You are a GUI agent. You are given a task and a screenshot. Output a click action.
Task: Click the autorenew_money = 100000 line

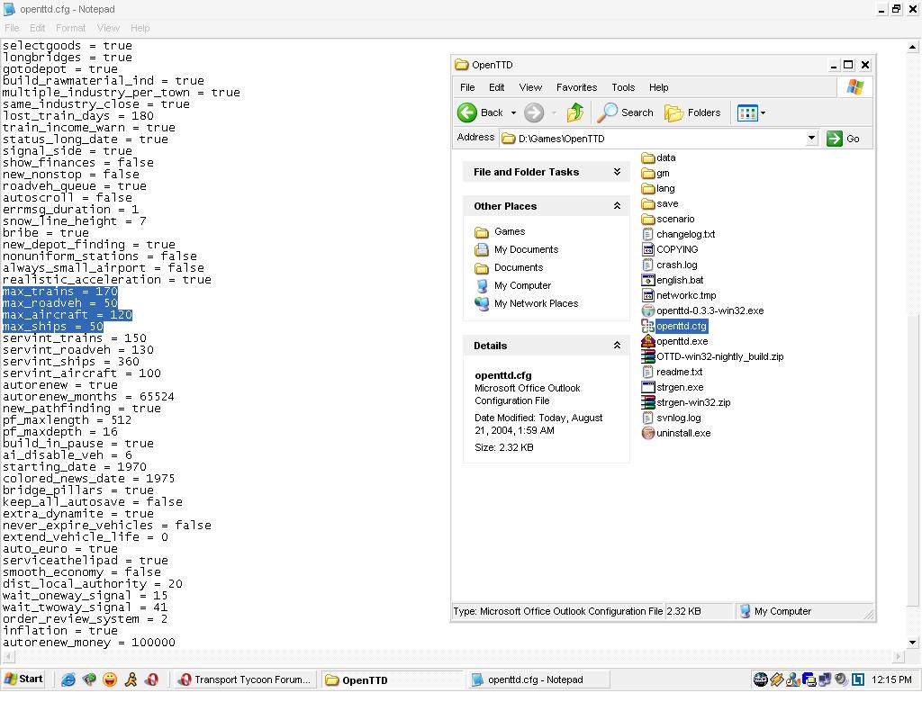pos(89,643)
